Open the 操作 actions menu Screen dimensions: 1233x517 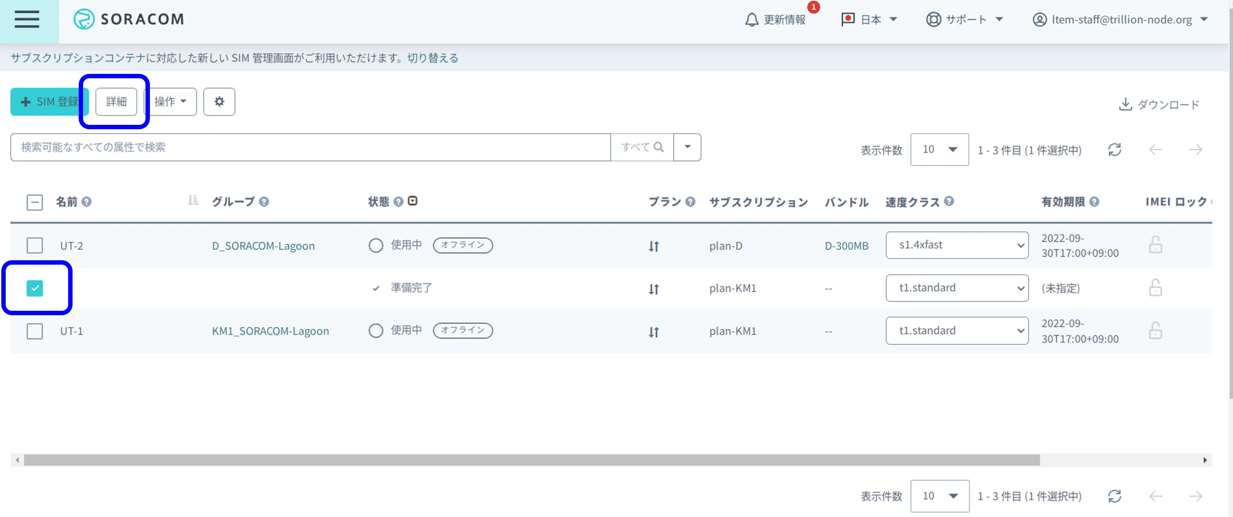pyautogui.click(x=171, y=102)
